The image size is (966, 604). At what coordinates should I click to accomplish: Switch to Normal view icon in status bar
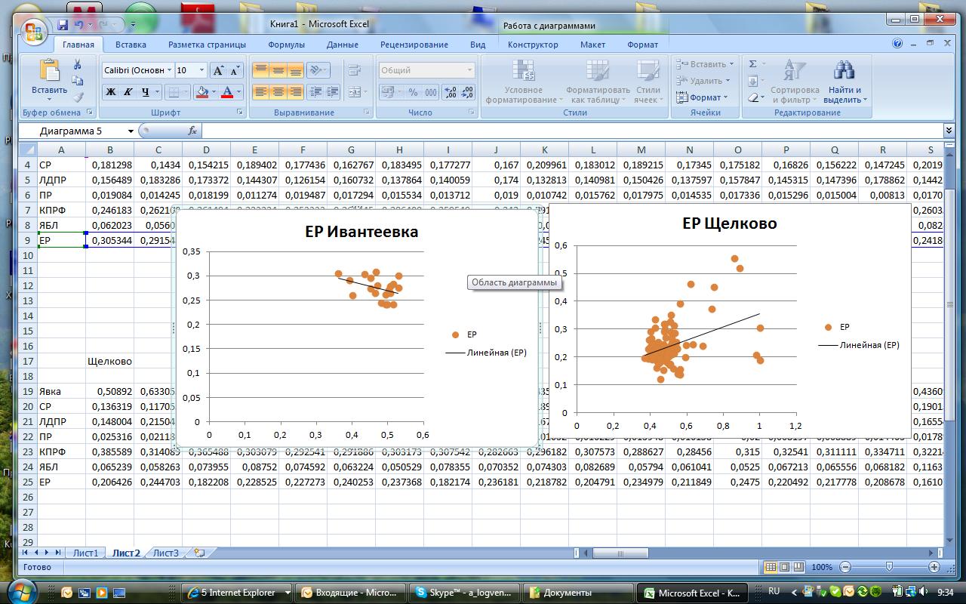771,567
